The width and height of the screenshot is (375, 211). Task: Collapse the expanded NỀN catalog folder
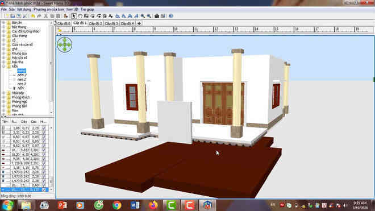pos(3,67)
